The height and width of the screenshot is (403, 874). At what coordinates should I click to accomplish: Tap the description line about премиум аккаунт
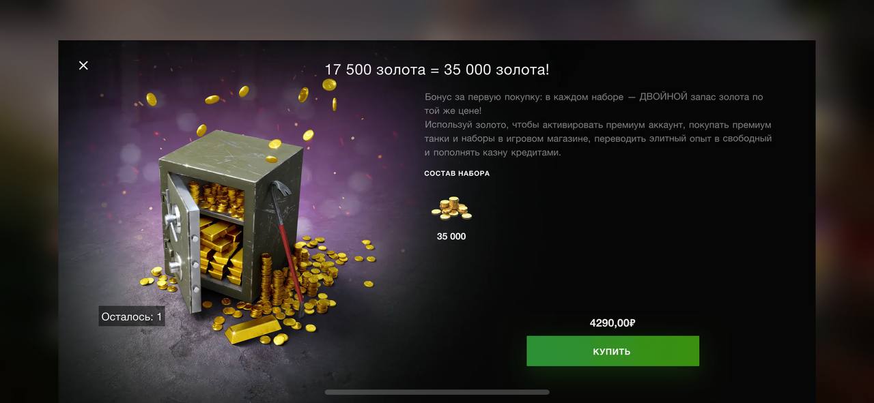597,125
